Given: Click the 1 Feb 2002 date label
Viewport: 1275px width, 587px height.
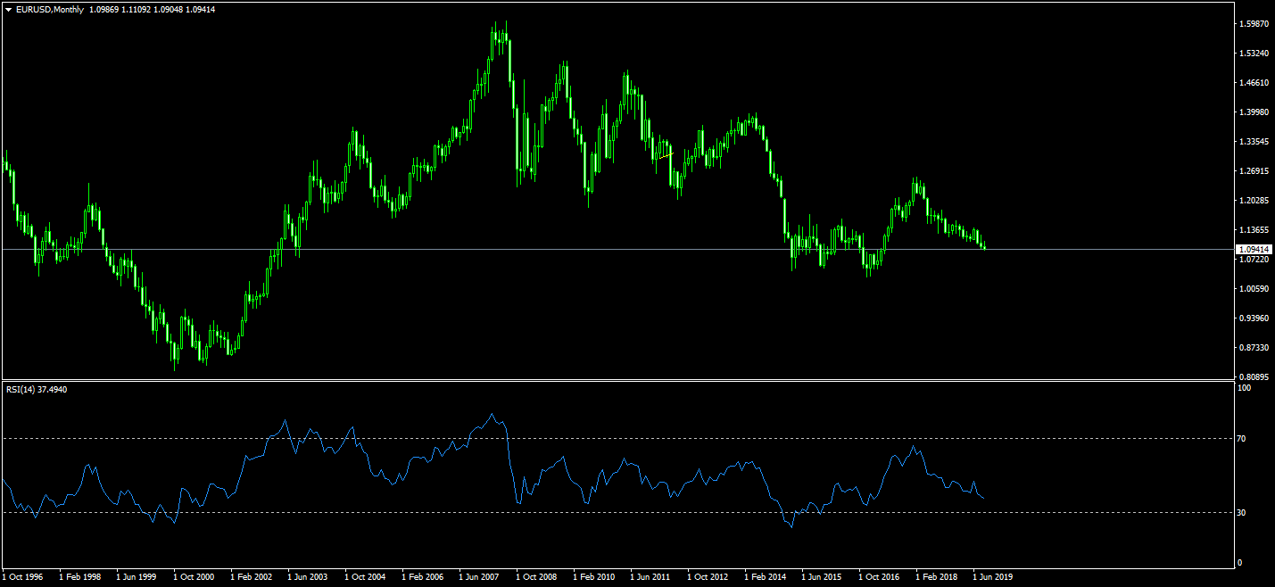Looking at the screenshot, I should click(x=252, y=577).
